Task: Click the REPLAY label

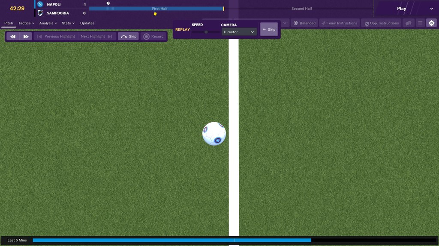Action: click(x=183, y=29)
